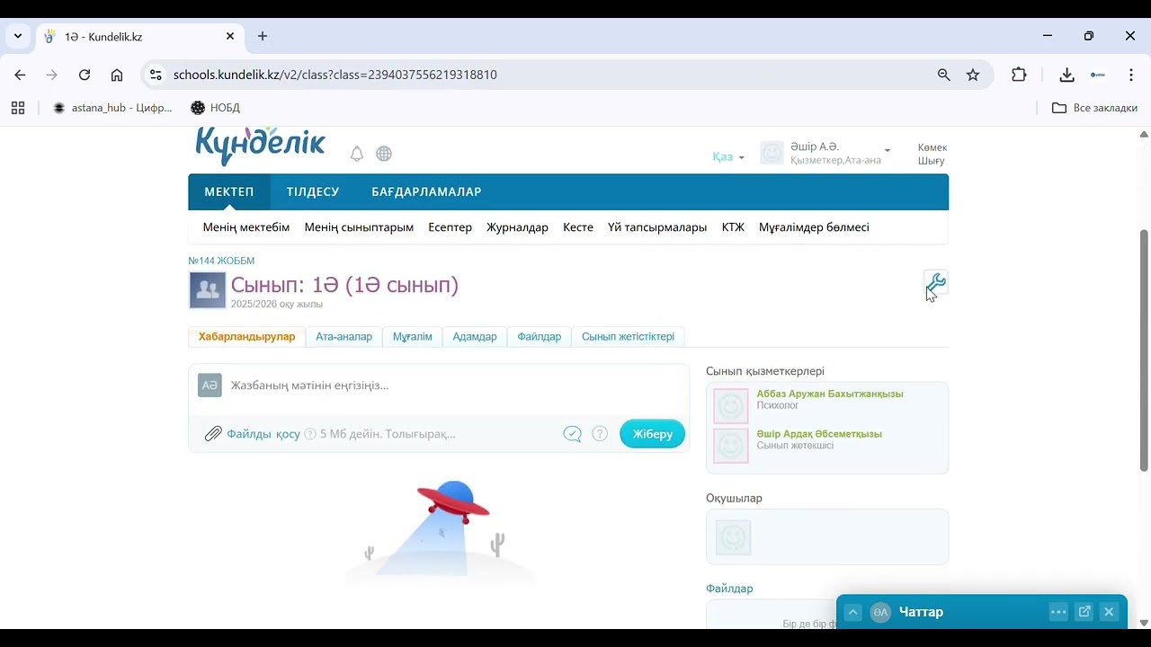Click the ӘА avatar in chat bar

pyautogui.click(x=880, y=612)
